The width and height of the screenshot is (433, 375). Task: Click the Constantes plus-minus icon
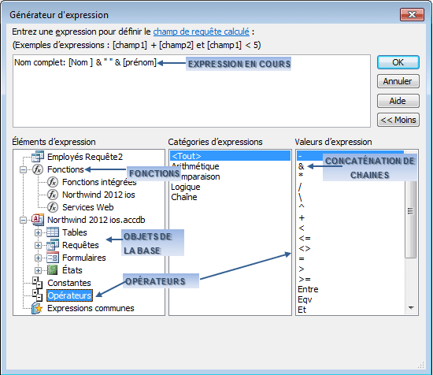pos(37,283)
